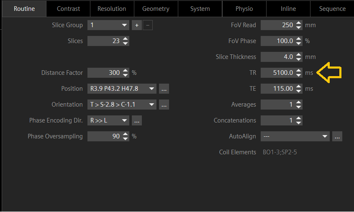Decrease TR with down arrow

299,75
